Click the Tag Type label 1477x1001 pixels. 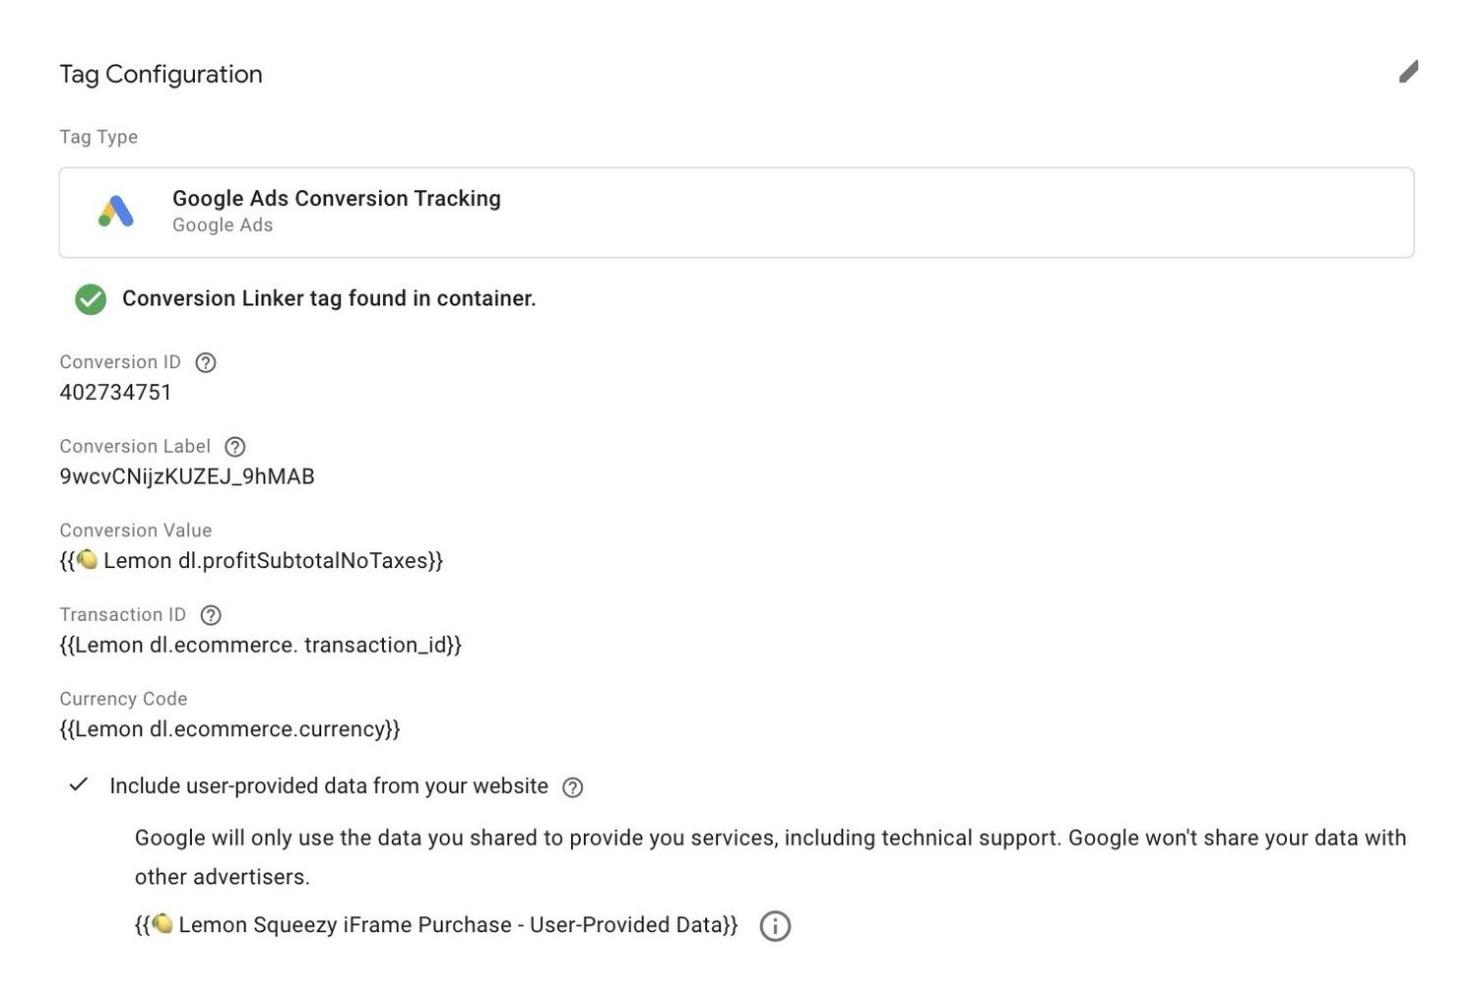(x=98, y=137)
